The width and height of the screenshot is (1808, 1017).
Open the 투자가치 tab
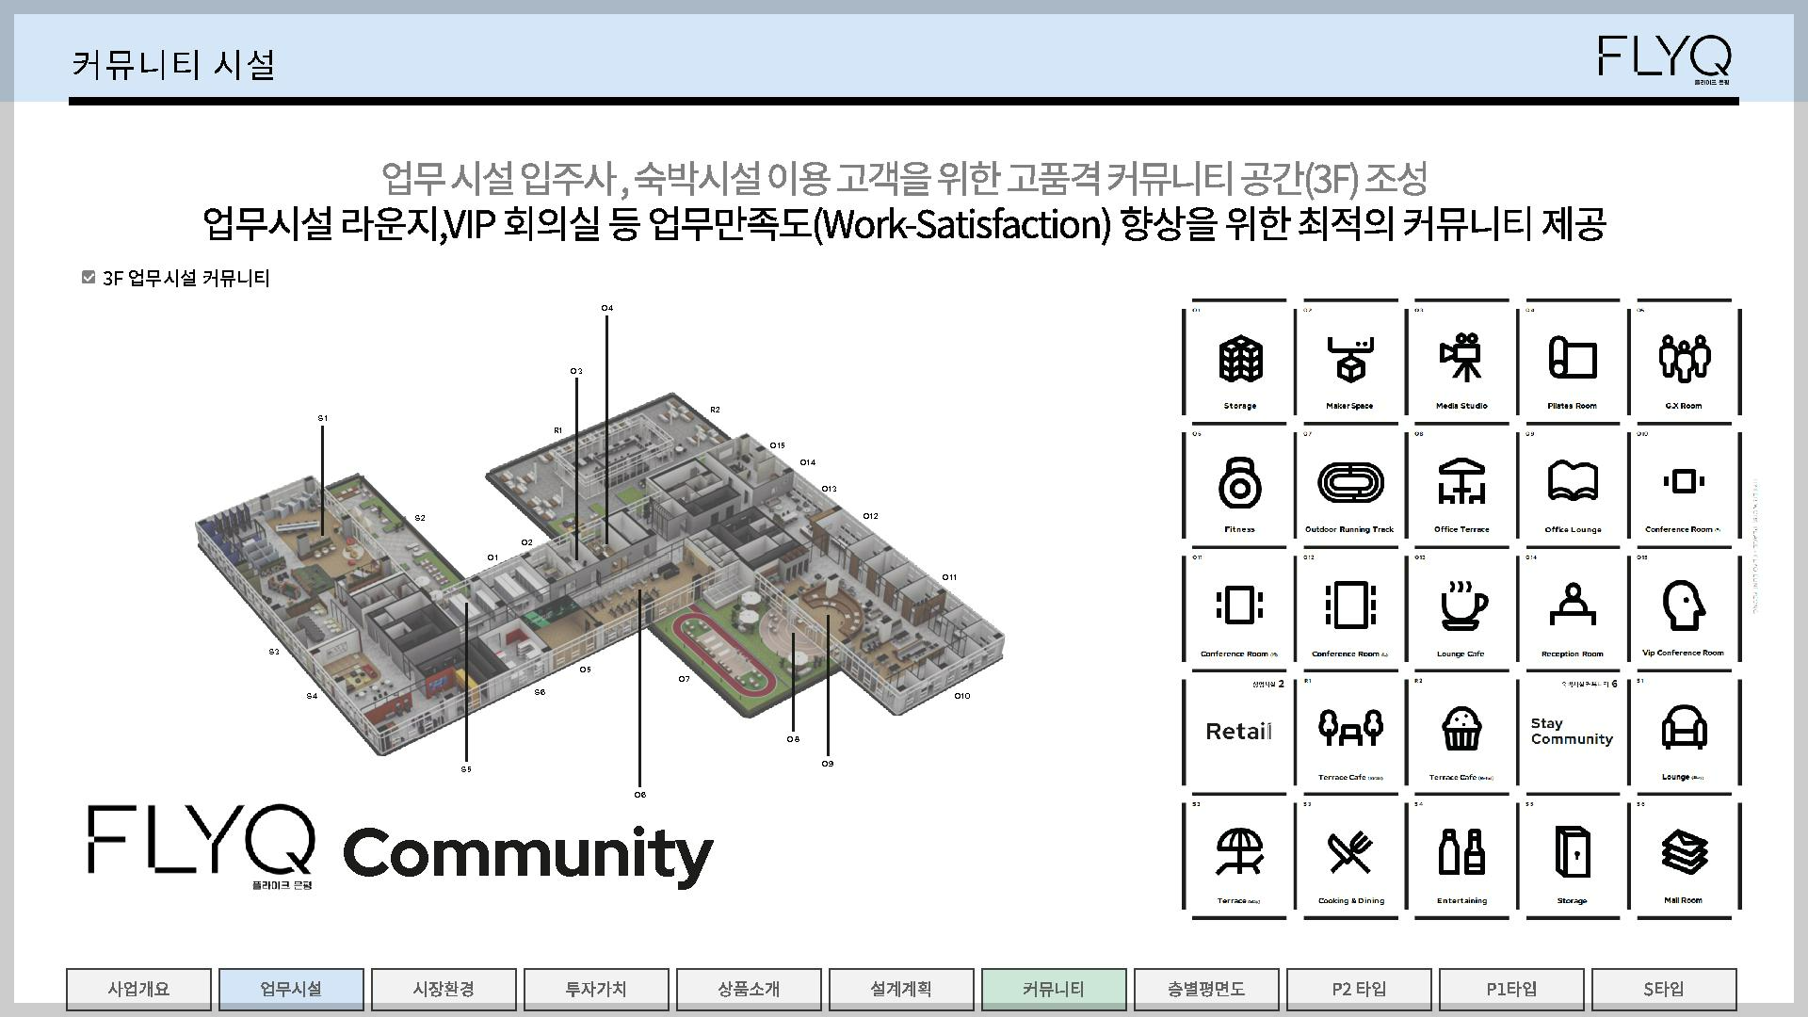click(x=596, y=989)
